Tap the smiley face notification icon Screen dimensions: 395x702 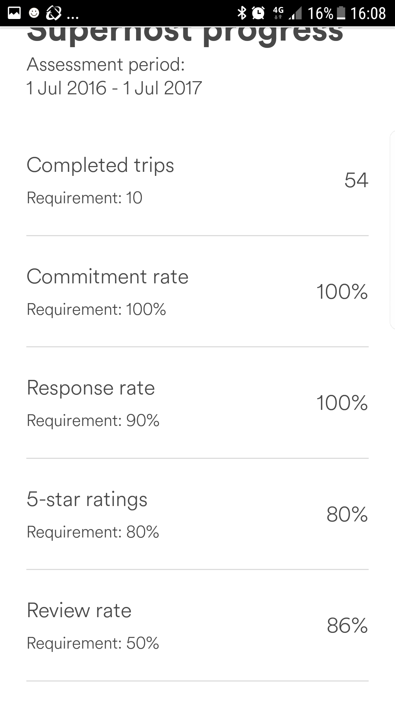click(34, 13)
